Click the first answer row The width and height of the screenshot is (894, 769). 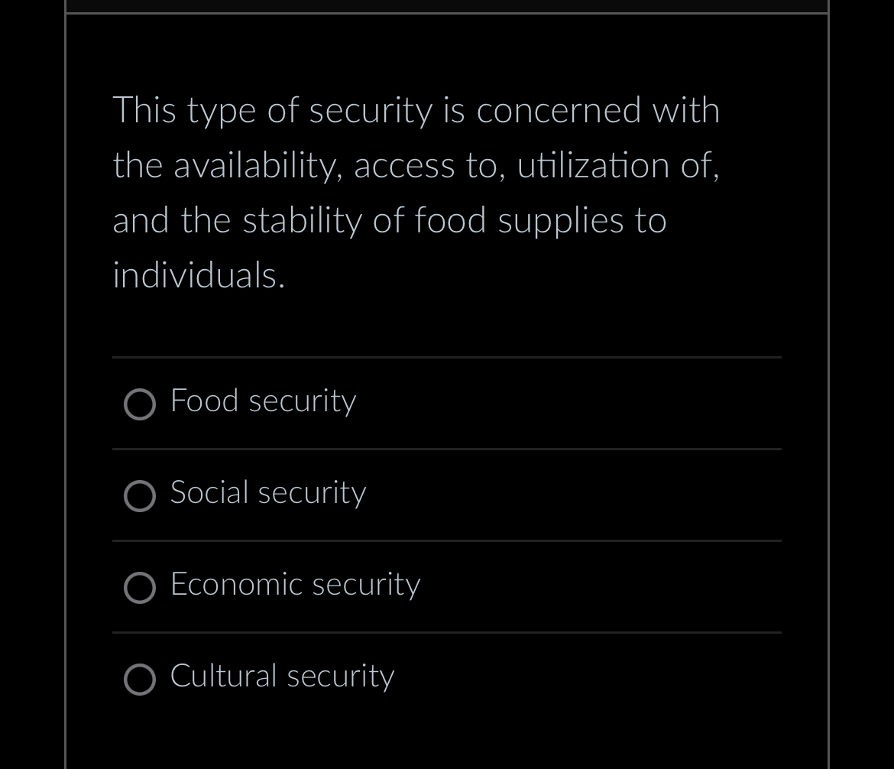click(446, 403)
